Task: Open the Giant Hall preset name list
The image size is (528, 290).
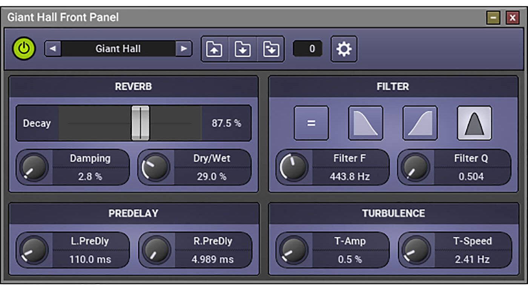Action: [118, 49]
